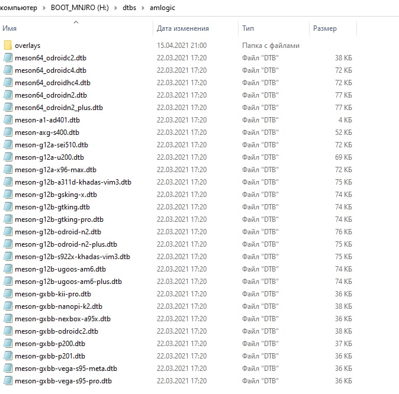Select icon of meson-g12b-gtking.dtb
This screenshot has width=399, height=394.
coord(8,207)
